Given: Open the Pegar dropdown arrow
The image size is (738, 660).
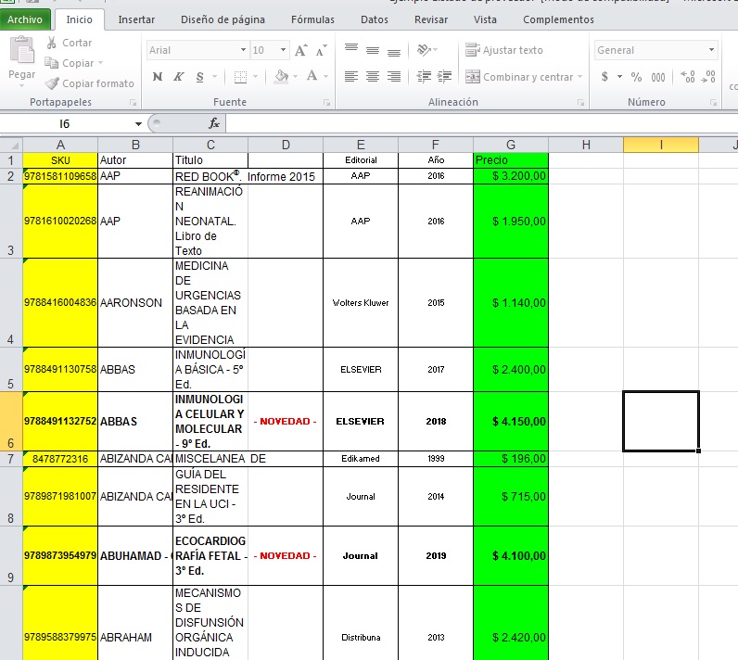Looking at the screenshot, I should [x=21, y=86].
